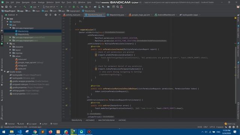Collapse the app module tree node

pos(5,19)
